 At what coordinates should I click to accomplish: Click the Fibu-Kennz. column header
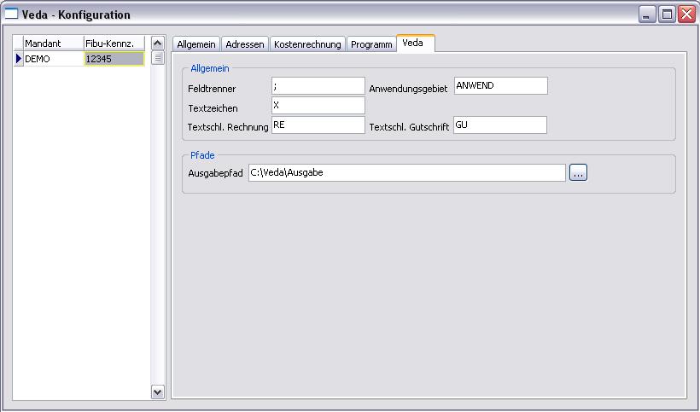(114, 44)
